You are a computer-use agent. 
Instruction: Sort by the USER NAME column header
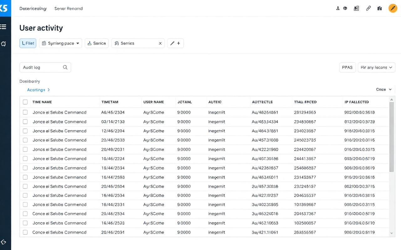pos(154,102)
